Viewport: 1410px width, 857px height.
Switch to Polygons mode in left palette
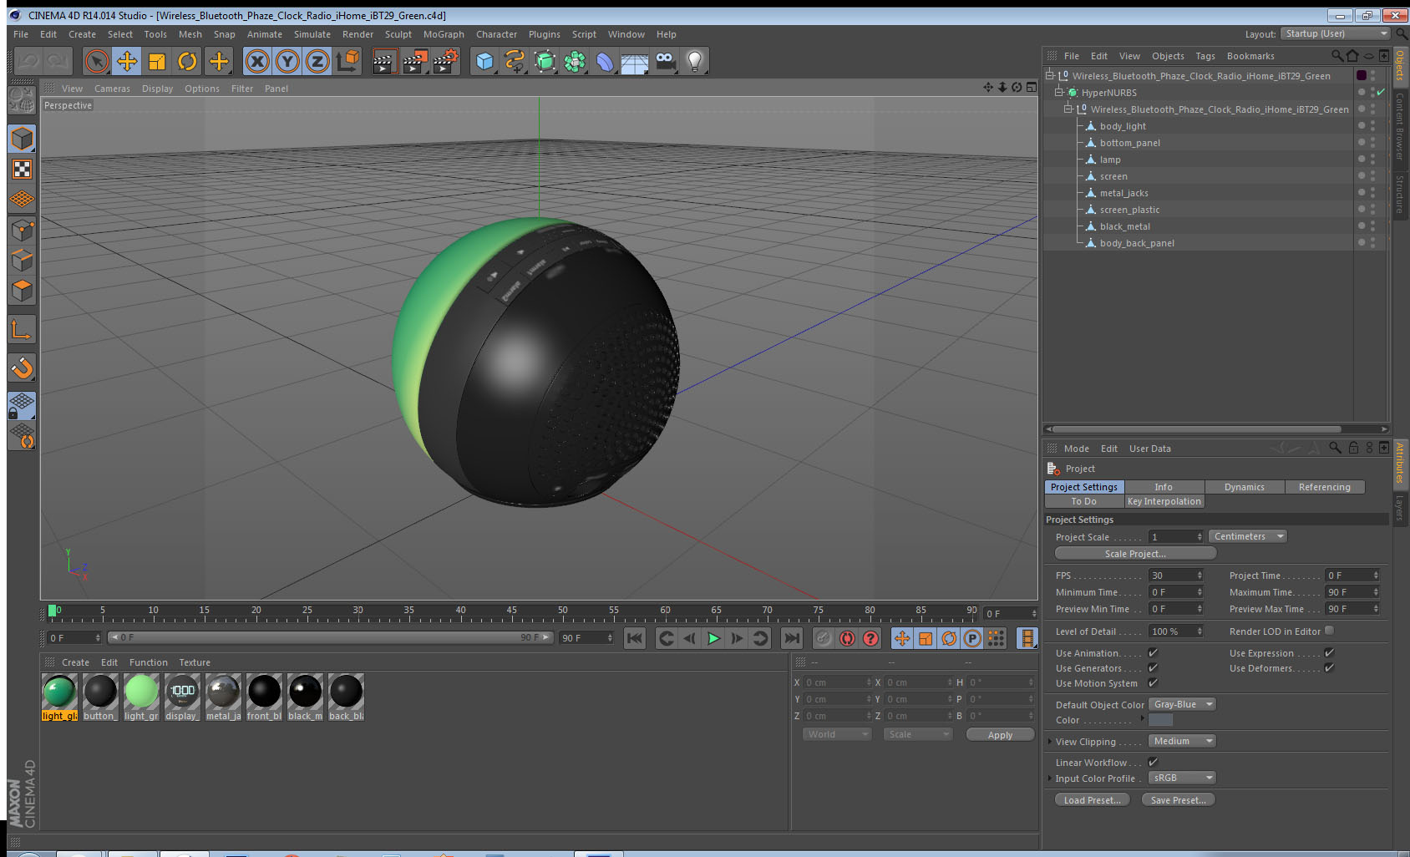(x=22, y=290)
